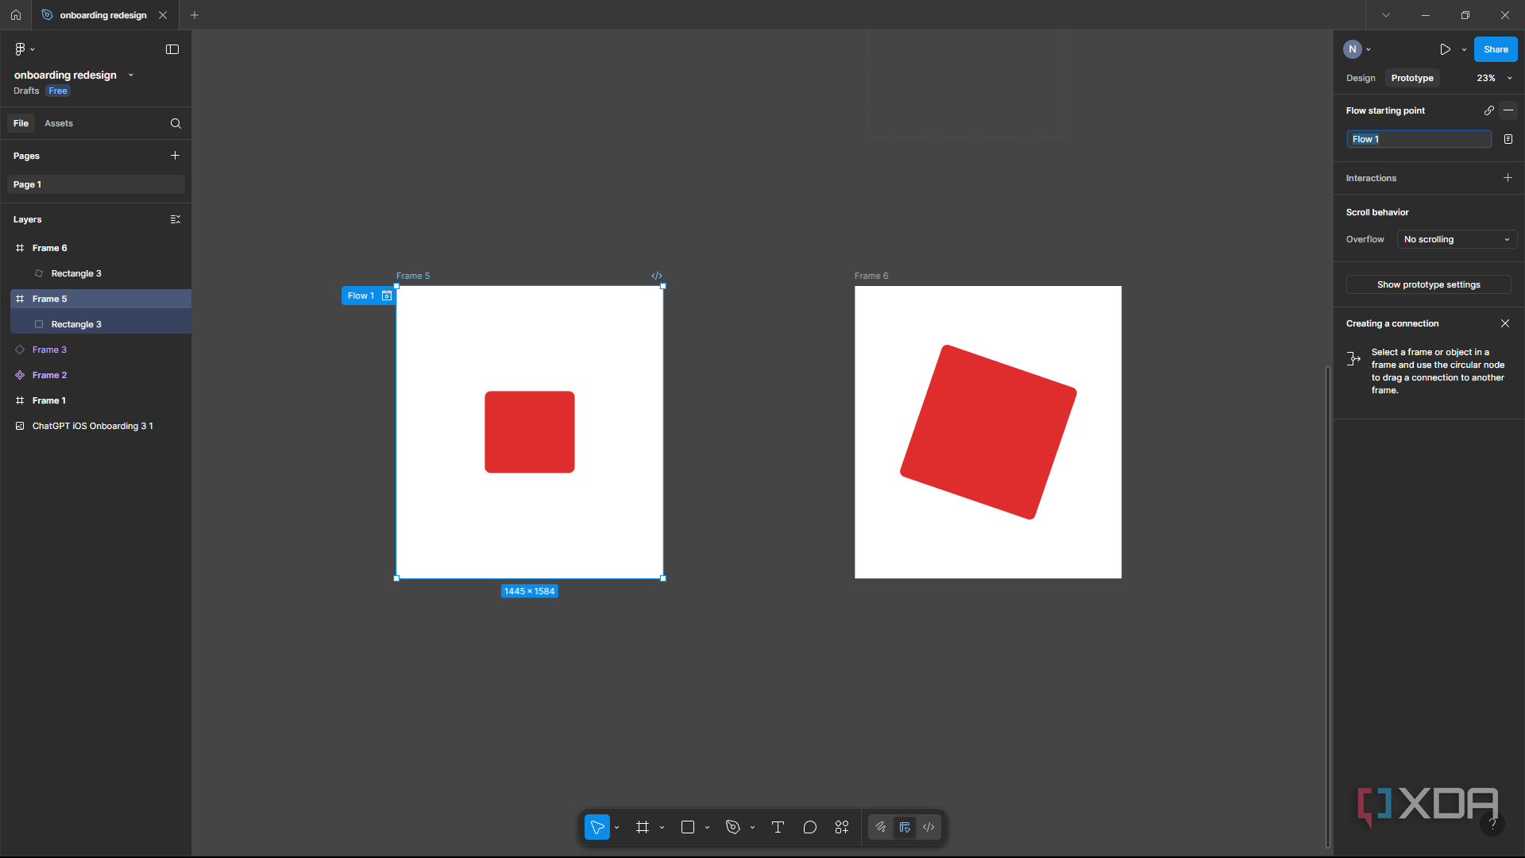1525x858 pixels.
Task: Open Overflow No scrolling dropdown
Action: pyautogui.click(x=1457, y=239)
